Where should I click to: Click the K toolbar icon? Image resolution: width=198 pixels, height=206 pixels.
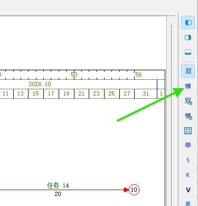tap(188, 175)
